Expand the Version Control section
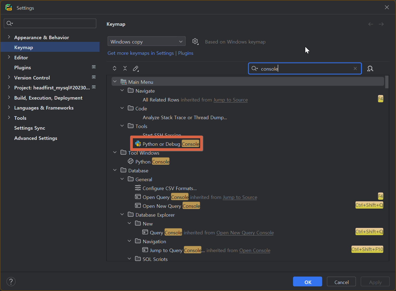Image resolution: width=396 pixels, height=291 pixels. 9,77
